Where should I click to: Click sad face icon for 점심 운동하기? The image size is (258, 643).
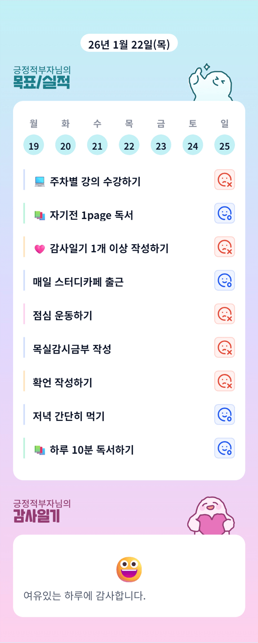pos(224,314)
